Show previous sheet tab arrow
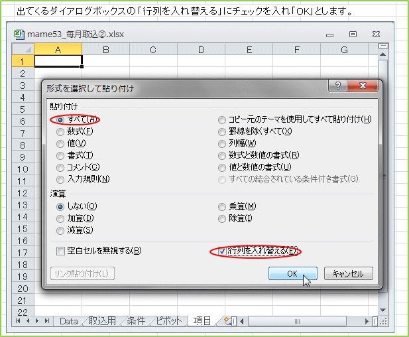This screenshot has height=337, width=409. tap(28, 321)
